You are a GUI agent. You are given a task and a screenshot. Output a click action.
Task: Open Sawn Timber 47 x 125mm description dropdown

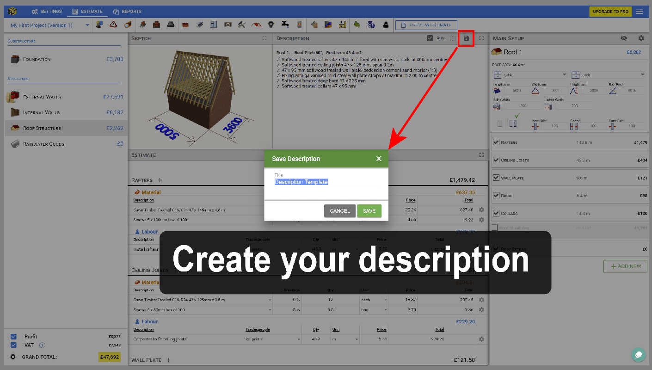tap(203, 300)
